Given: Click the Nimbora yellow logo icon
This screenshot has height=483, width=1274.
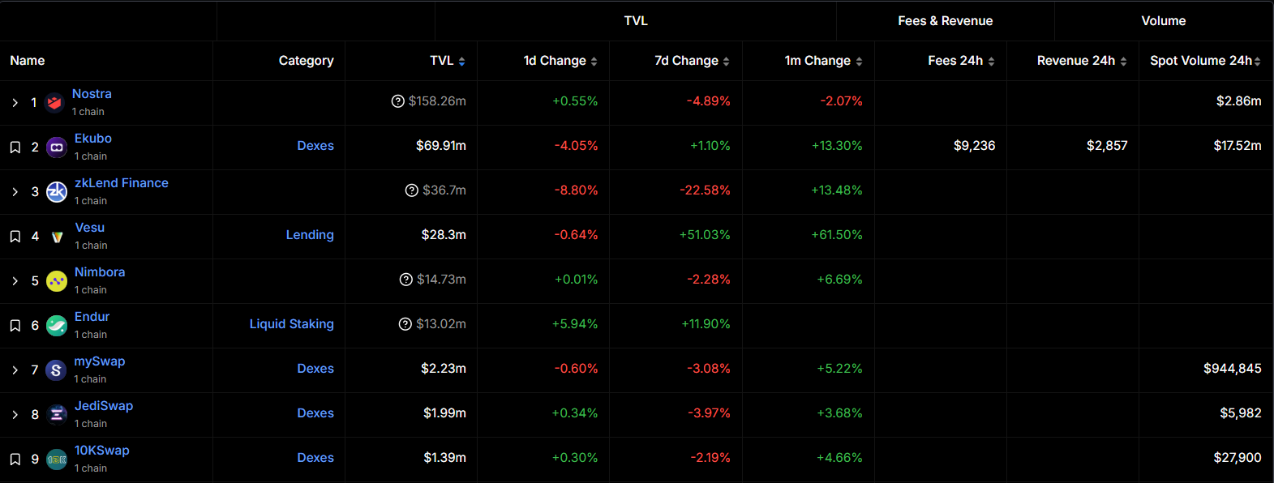Looking at the screenshot, I should pyautogui.click(x=57, y=281).
